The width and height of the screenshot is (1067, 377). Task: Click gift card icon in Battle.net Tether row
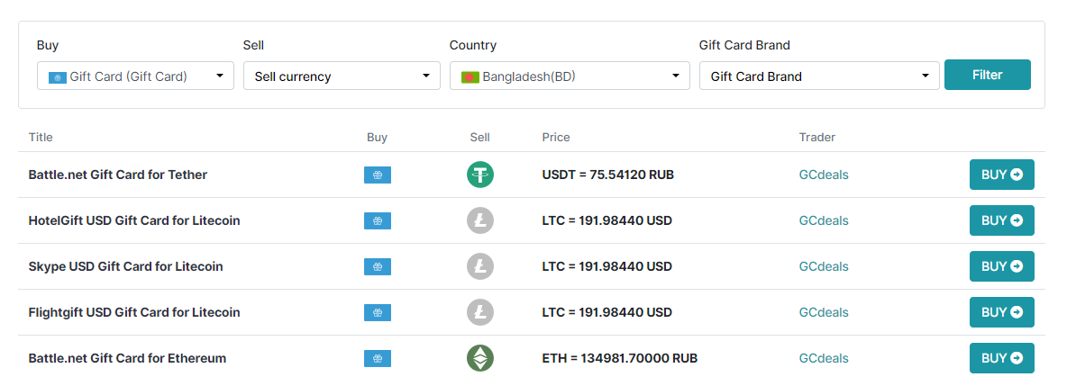click(x=378, y=175)
